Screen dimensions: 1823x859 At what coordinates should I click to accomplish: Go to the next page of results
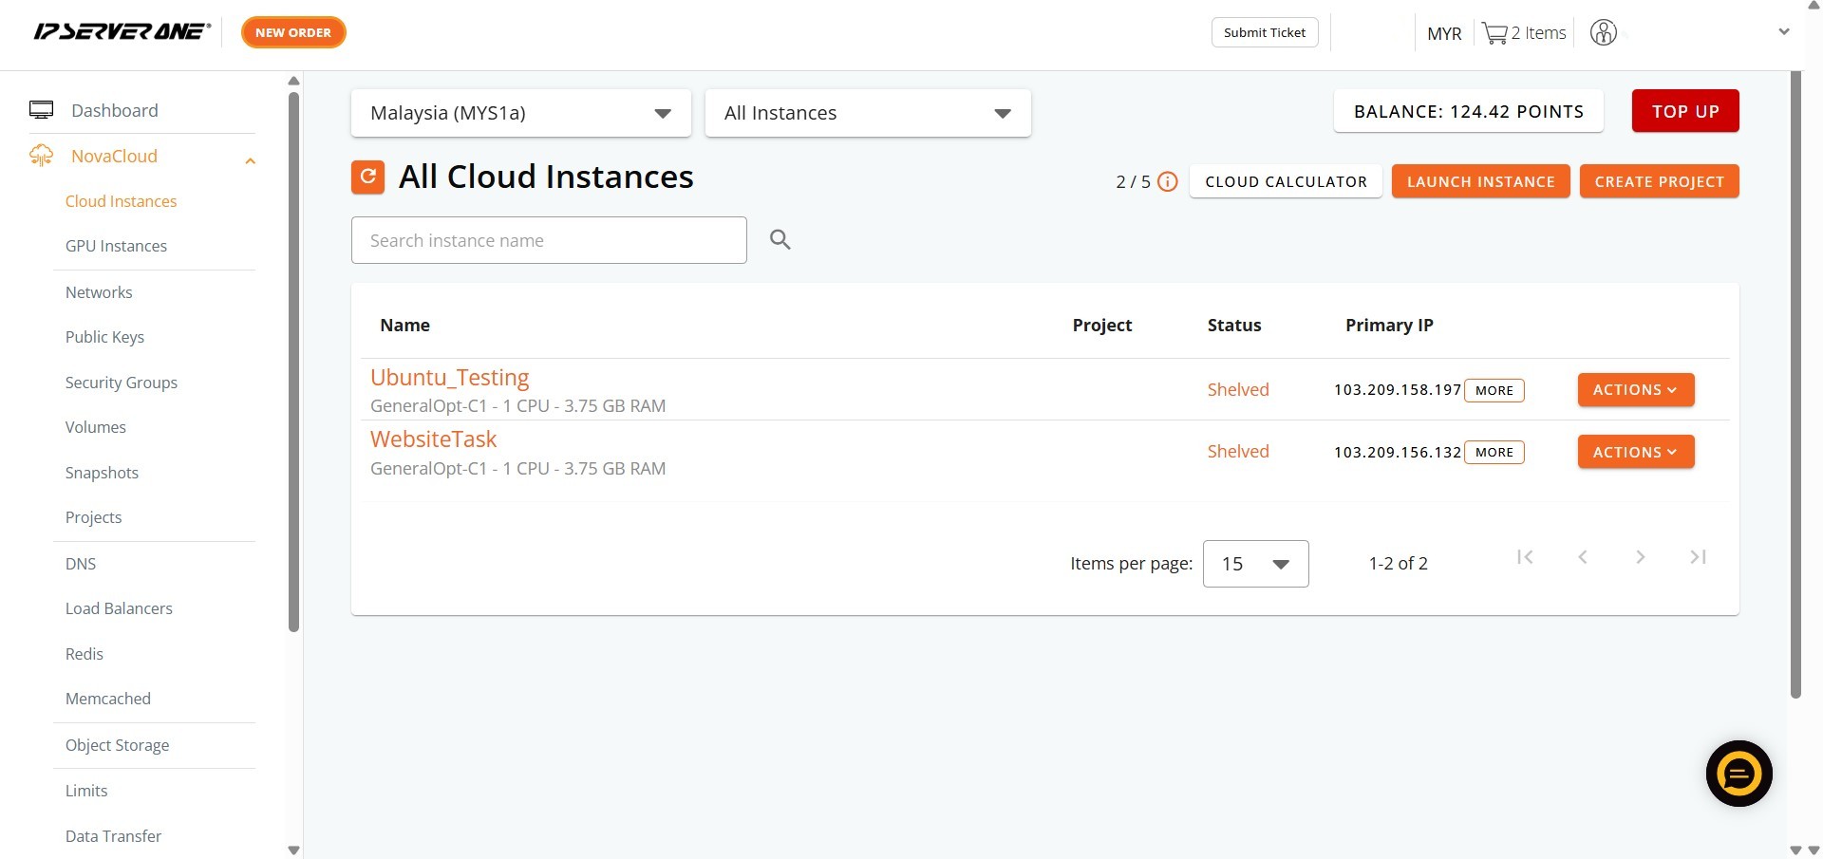pos(1640,557)
